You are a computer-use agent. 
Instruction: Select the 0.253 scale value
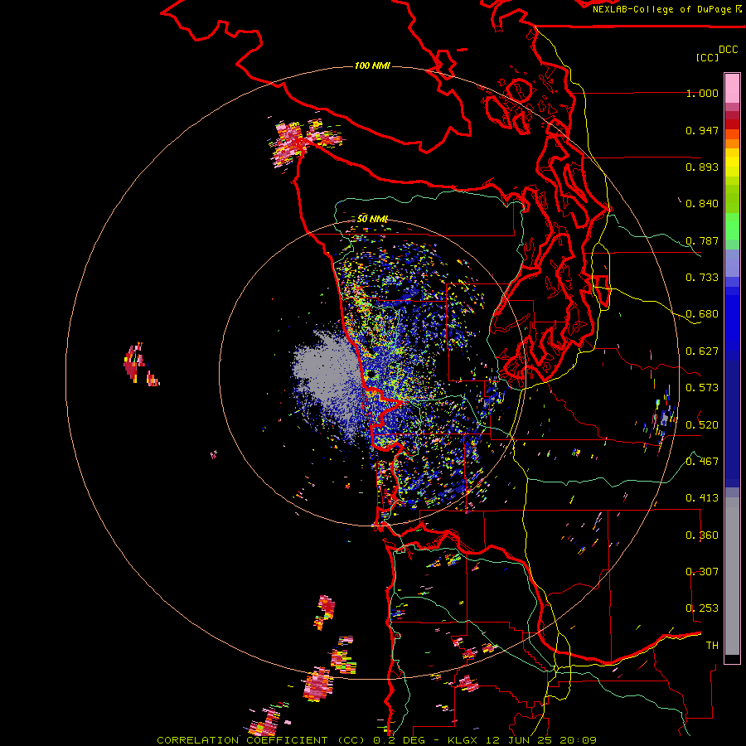pos(702,608)
